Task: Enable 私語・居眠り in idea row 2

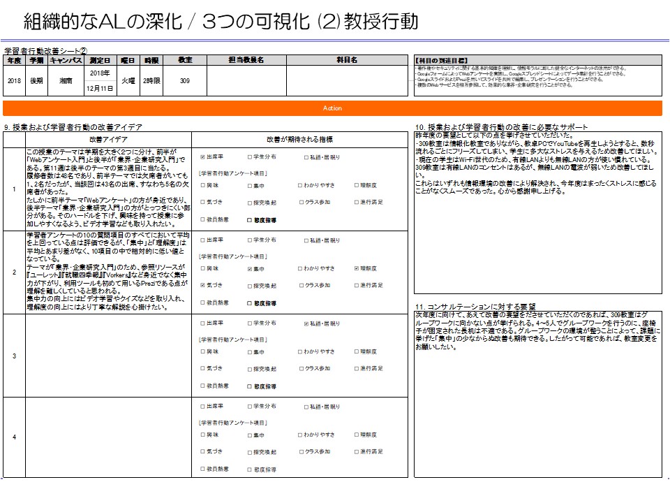Action: [x=306, y=240]
